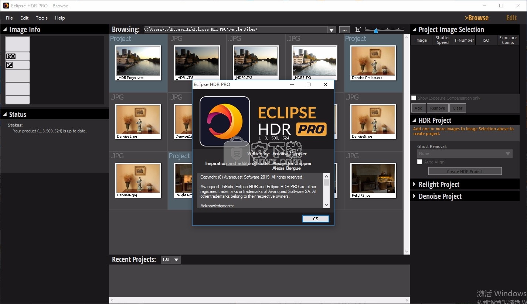527x304 pixels.
Task: Minimize the main Eclipse HDR PRO window
Action: pos(484,6)
